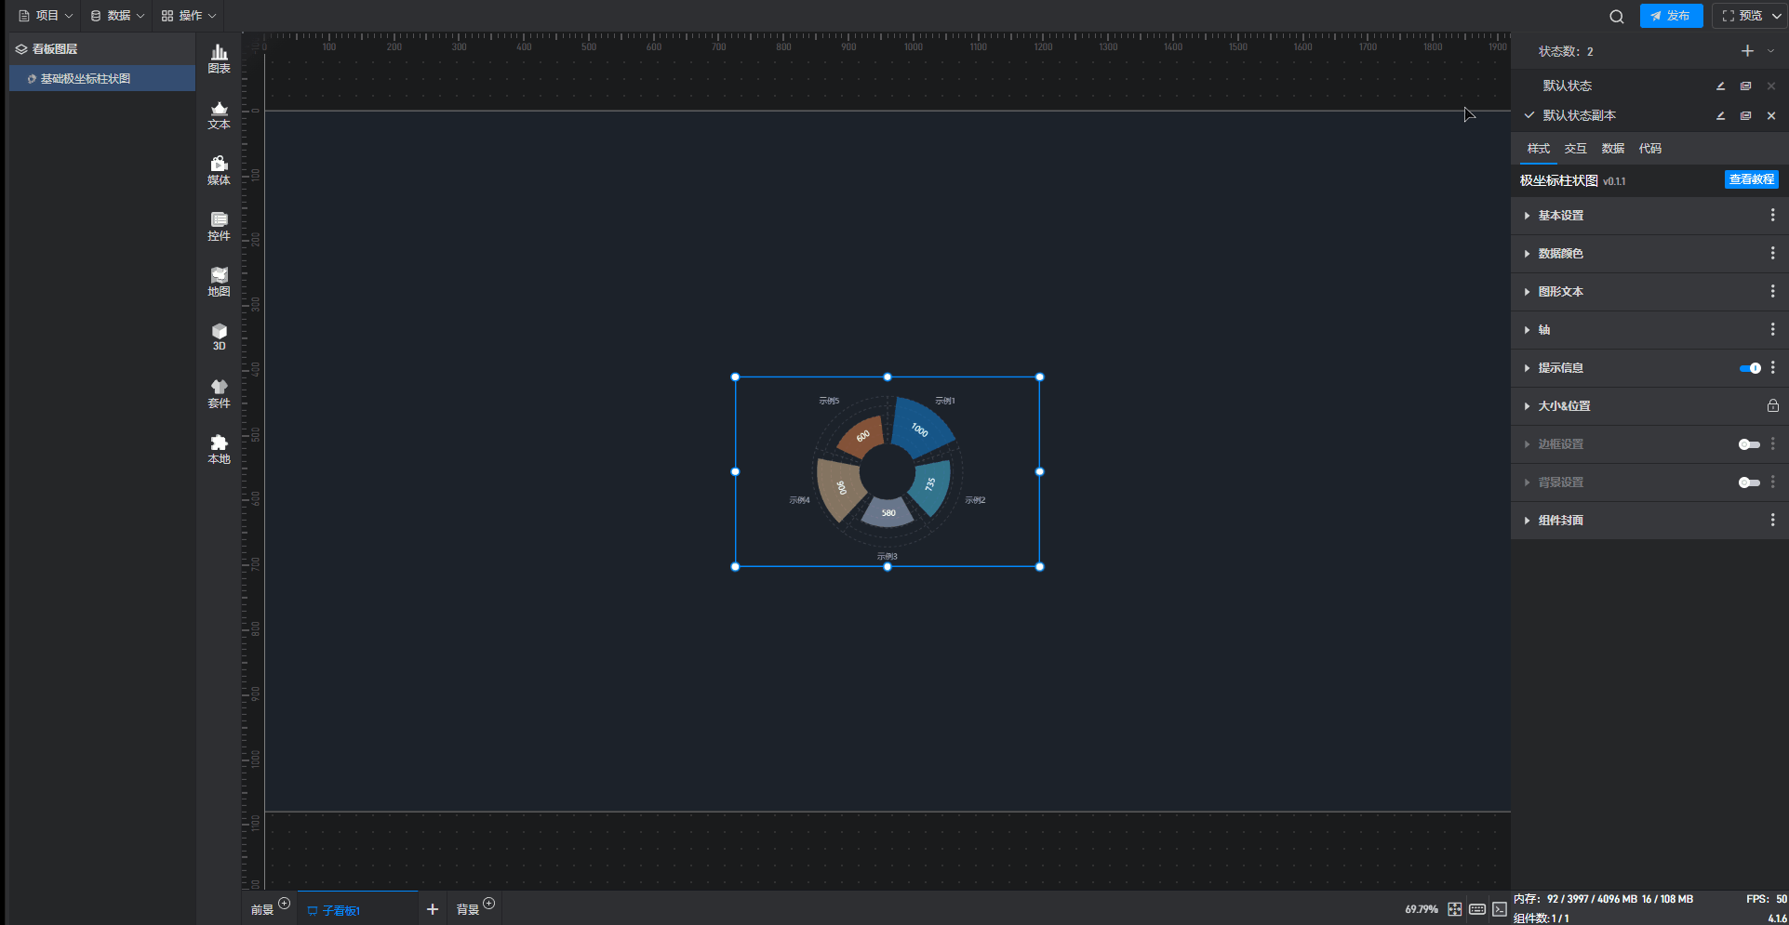Rename 默认状态副本 with its edit icon
Image resolution: width=1789 pixels, height=925 pixels.
(x=1721, y=115)
